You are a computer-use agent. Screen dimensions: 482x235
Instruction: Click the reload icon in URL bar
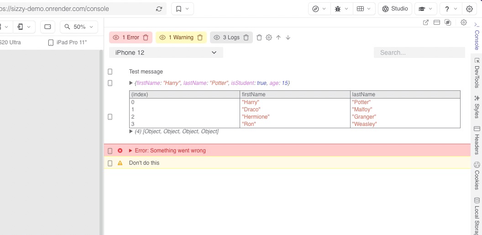coord(159,9)
